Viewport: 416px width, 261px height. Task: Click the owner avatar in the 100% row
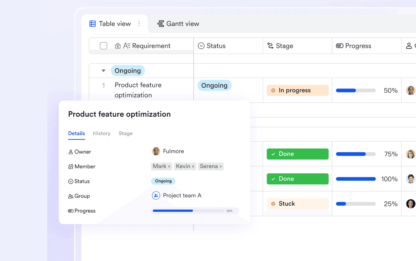tap(411, 179)
